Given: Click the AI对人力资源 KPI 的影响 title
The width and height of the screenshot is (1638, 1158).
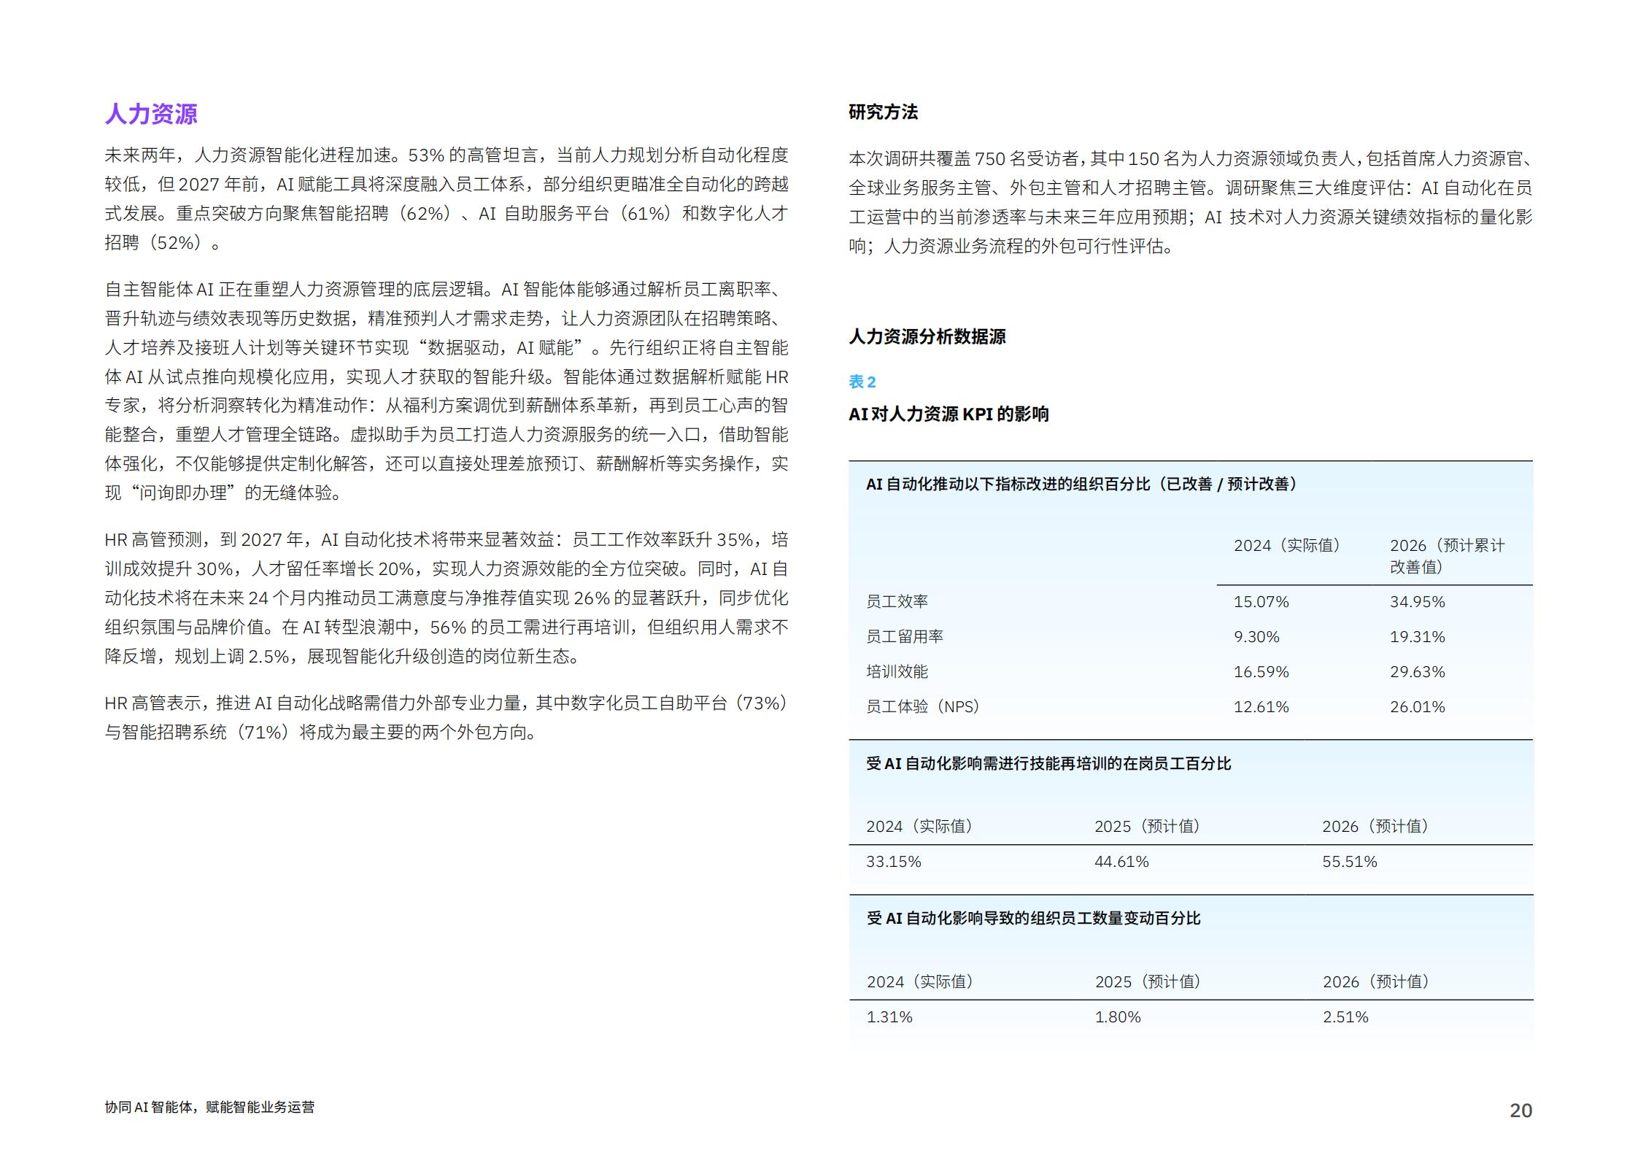Looking at the screenshot, I should tap(949, 414).
